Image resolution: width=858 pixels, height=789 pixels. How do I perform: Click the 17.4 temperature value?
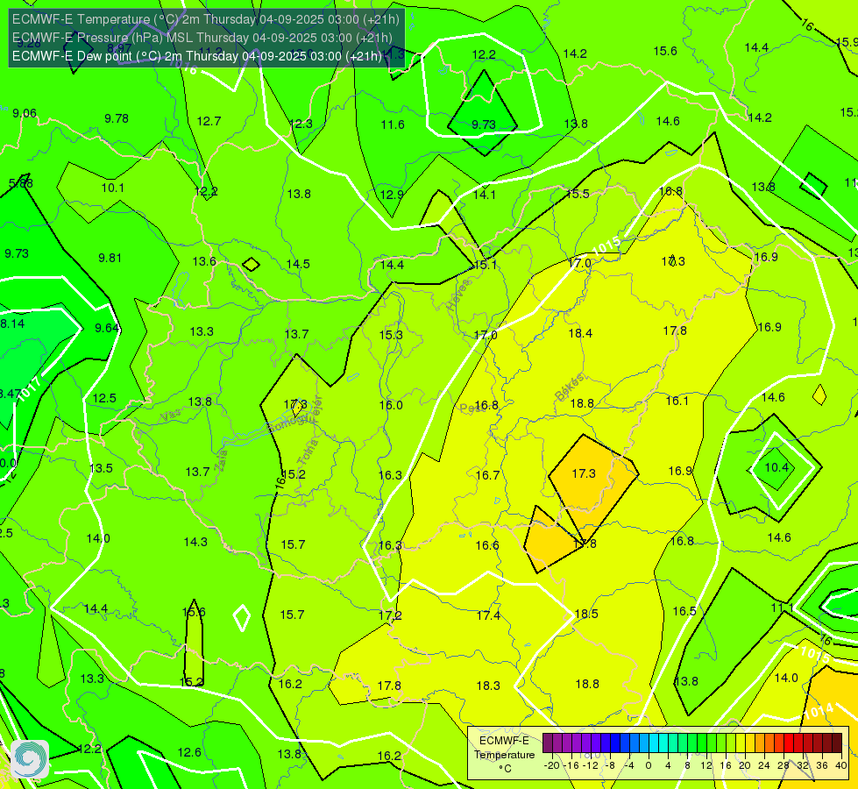488,615
